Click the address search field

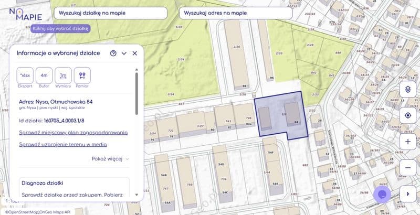(x=236, y=13)
